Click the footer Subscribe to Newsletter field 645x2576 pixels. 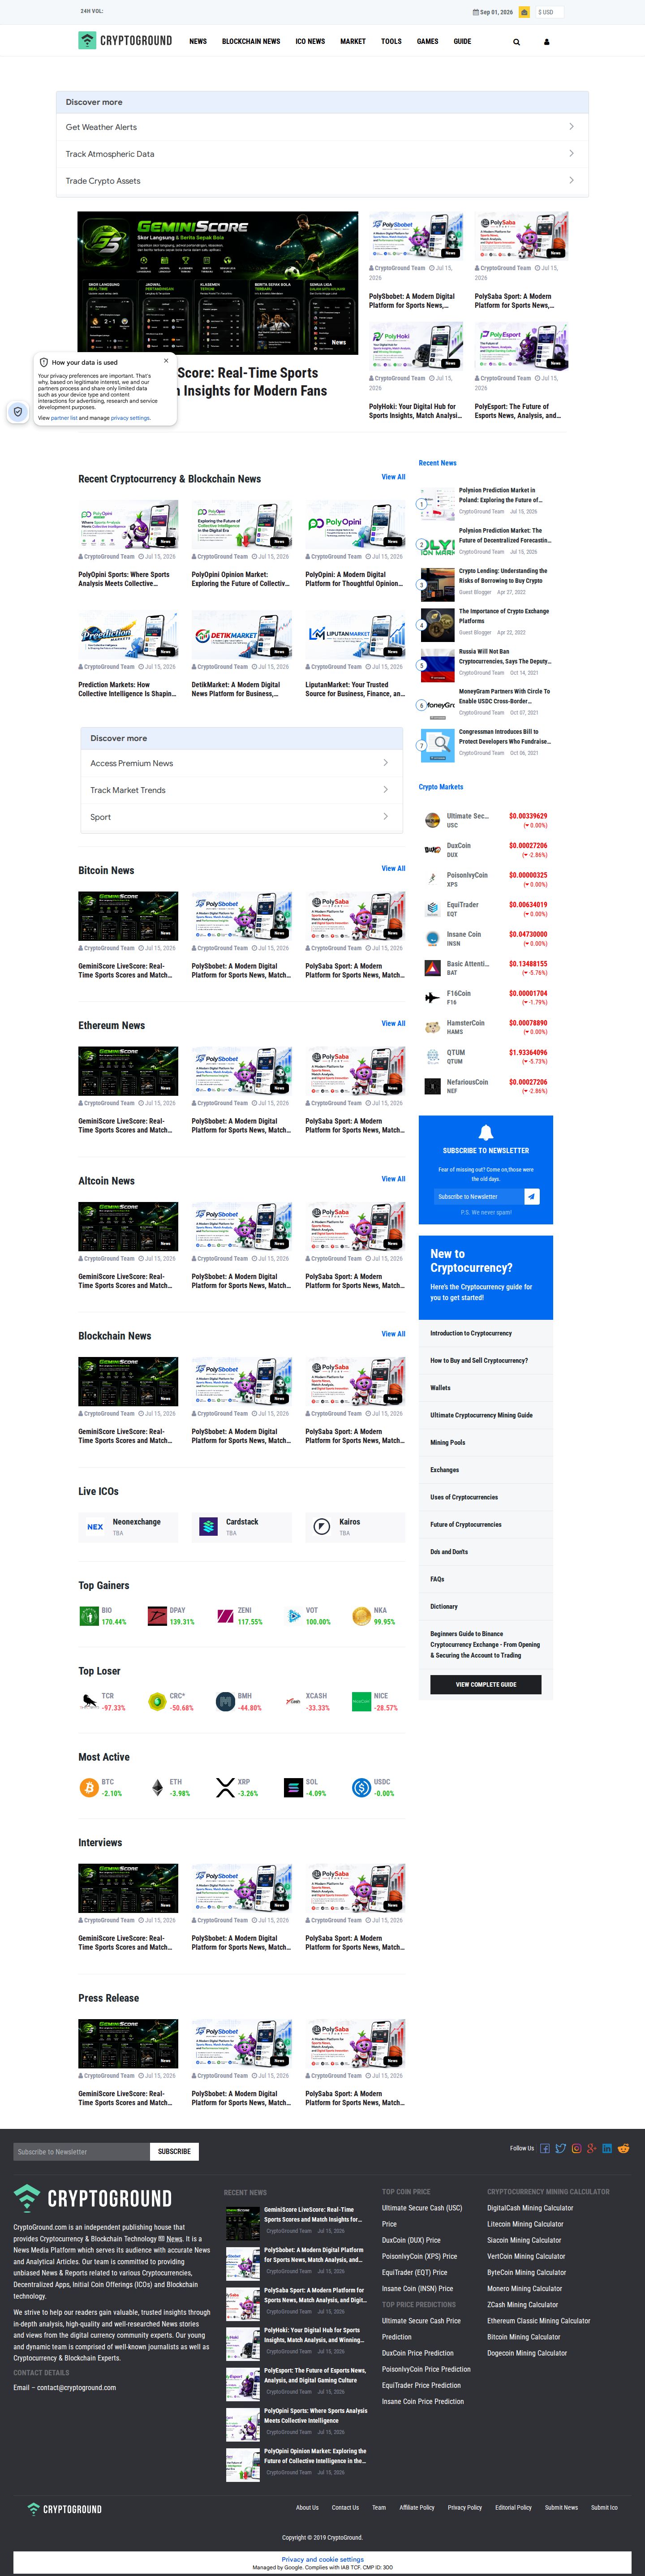81,2151
